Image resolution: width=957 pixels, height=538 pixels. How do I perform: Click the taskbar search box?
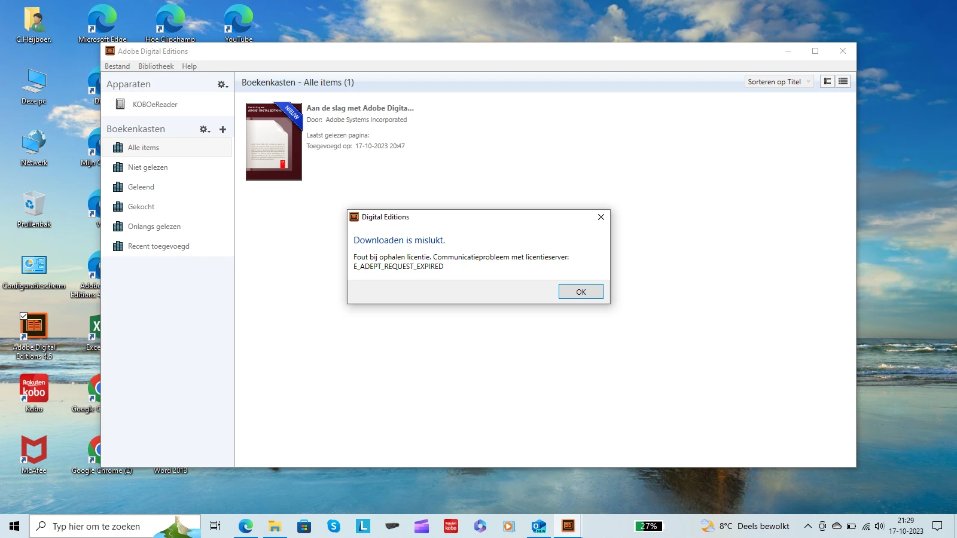[x=115, y=526]
